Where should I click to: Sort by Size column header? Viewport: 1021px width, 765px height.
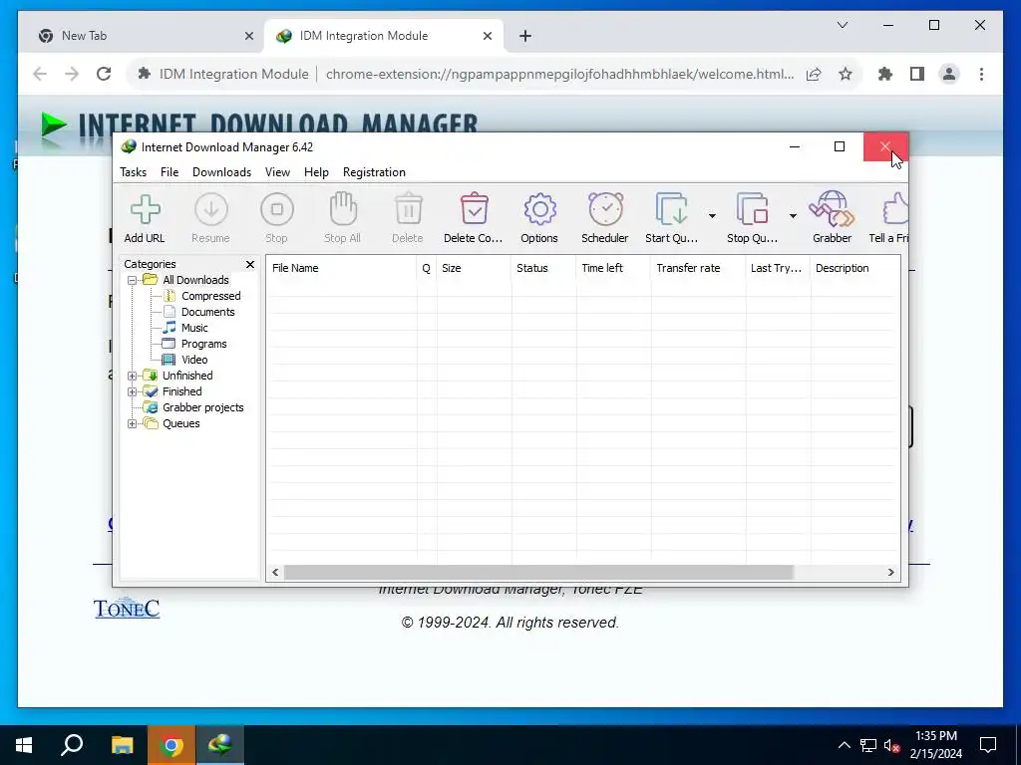click(x=474, y=268)
